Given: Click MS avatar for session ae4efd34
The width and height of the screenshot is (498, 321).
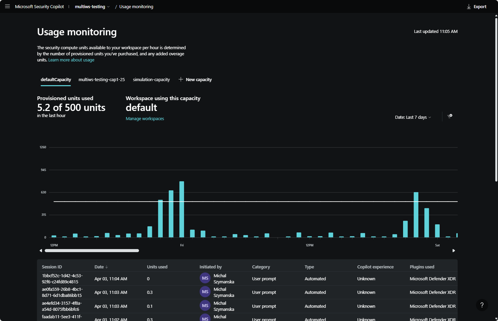Looking at the screenshot, I should click(205, 306).
